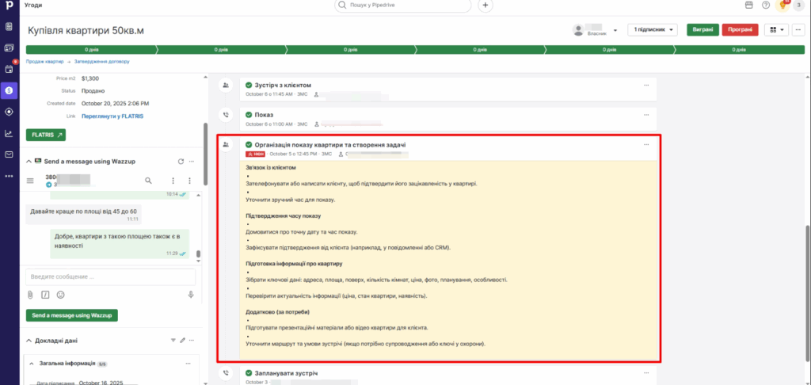The width and height of the screenshot is (811, 385).
Task: Open the 1 підписник followers dropdown
Action: tap(653, 29)
